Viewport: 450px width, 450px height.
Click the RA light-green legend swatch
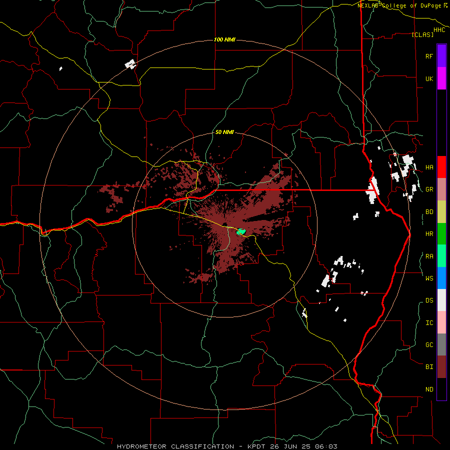pos(441,256)
